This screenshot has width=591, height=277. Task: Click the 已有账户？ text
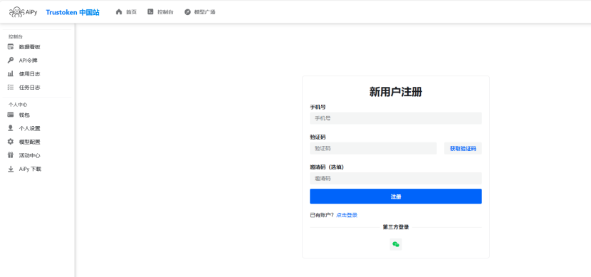[x=322, y=215]
